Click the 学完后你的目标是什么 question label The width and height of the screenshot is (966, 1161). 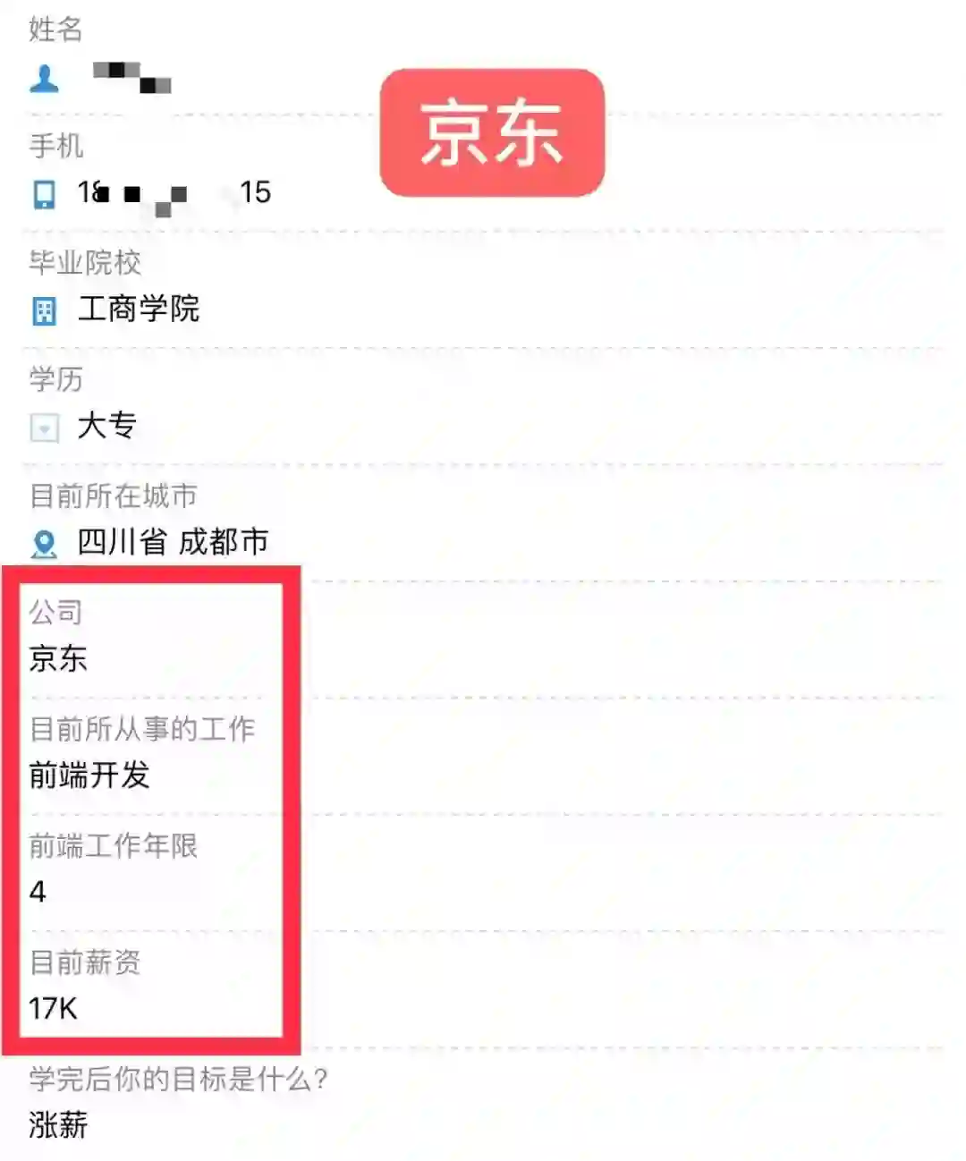(178, 1079)
